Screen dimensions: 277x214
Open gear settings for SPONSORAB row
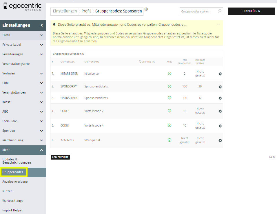(x=220, y=98)
